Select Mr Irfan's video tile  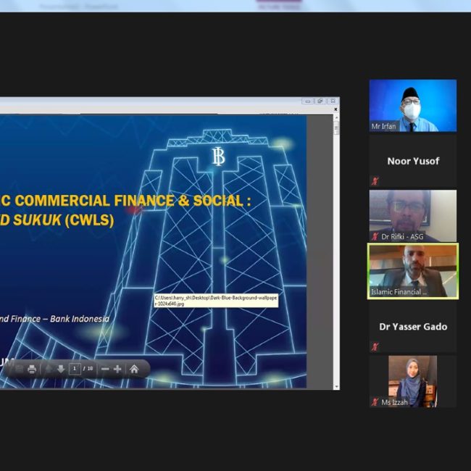413,106
